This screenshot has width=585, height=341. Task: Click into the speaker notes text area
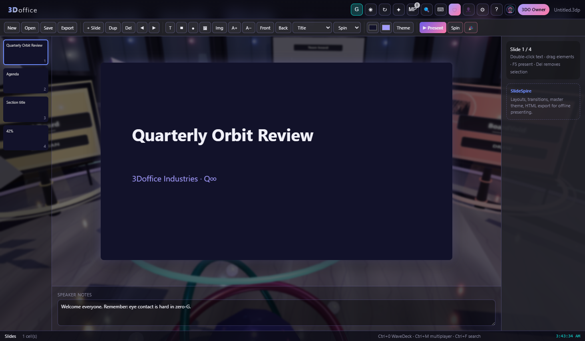click(x=277, y=313)
